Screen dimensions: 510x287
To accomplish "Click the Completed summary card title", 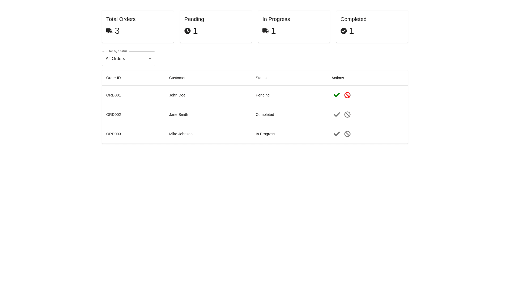I will pos(353,19).
